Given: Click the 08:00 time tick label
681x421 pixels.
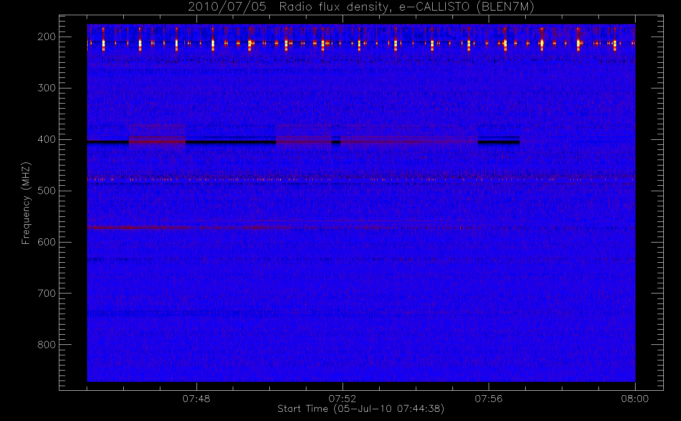Looking at the screenshot, I should pyautogui.click(x=635, y=399).
